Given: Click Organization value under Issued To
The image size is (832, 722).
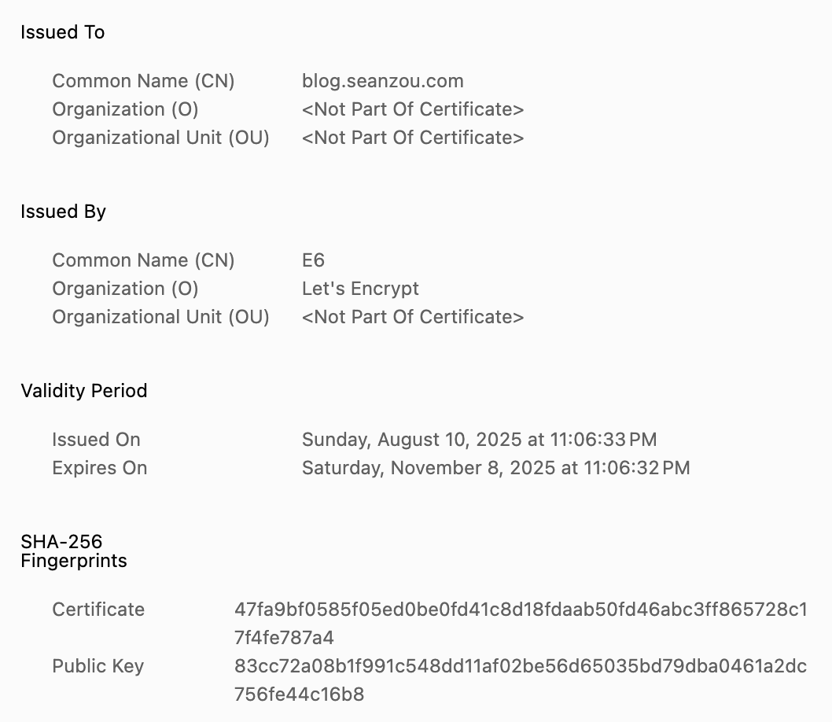Looking at the screenshot, I should click(413, 109).
